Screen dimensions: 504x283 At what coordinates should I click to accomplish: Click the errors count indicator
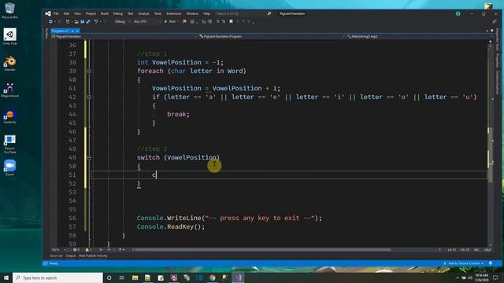point(76,250)
